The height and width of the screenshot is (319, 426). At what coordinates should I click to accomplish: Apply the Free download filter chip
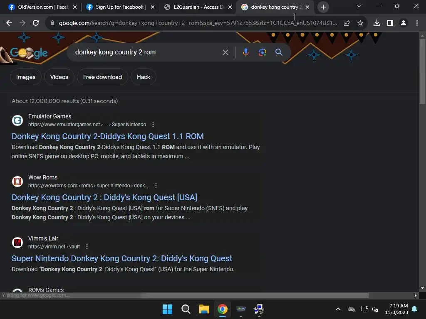click(x=102, y=77)
